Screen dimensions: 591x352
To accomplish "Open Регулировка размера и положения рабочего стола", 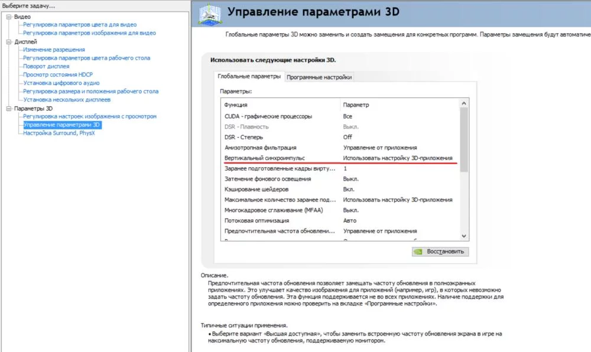I will pos(91,91).
